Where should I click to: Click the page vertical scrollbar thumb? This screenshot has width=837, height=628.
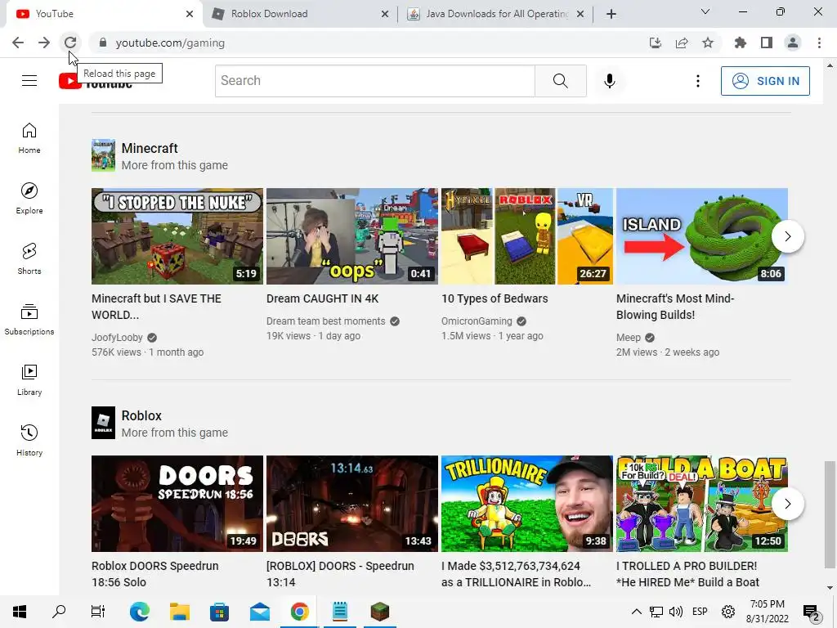[x=830, y=515]
